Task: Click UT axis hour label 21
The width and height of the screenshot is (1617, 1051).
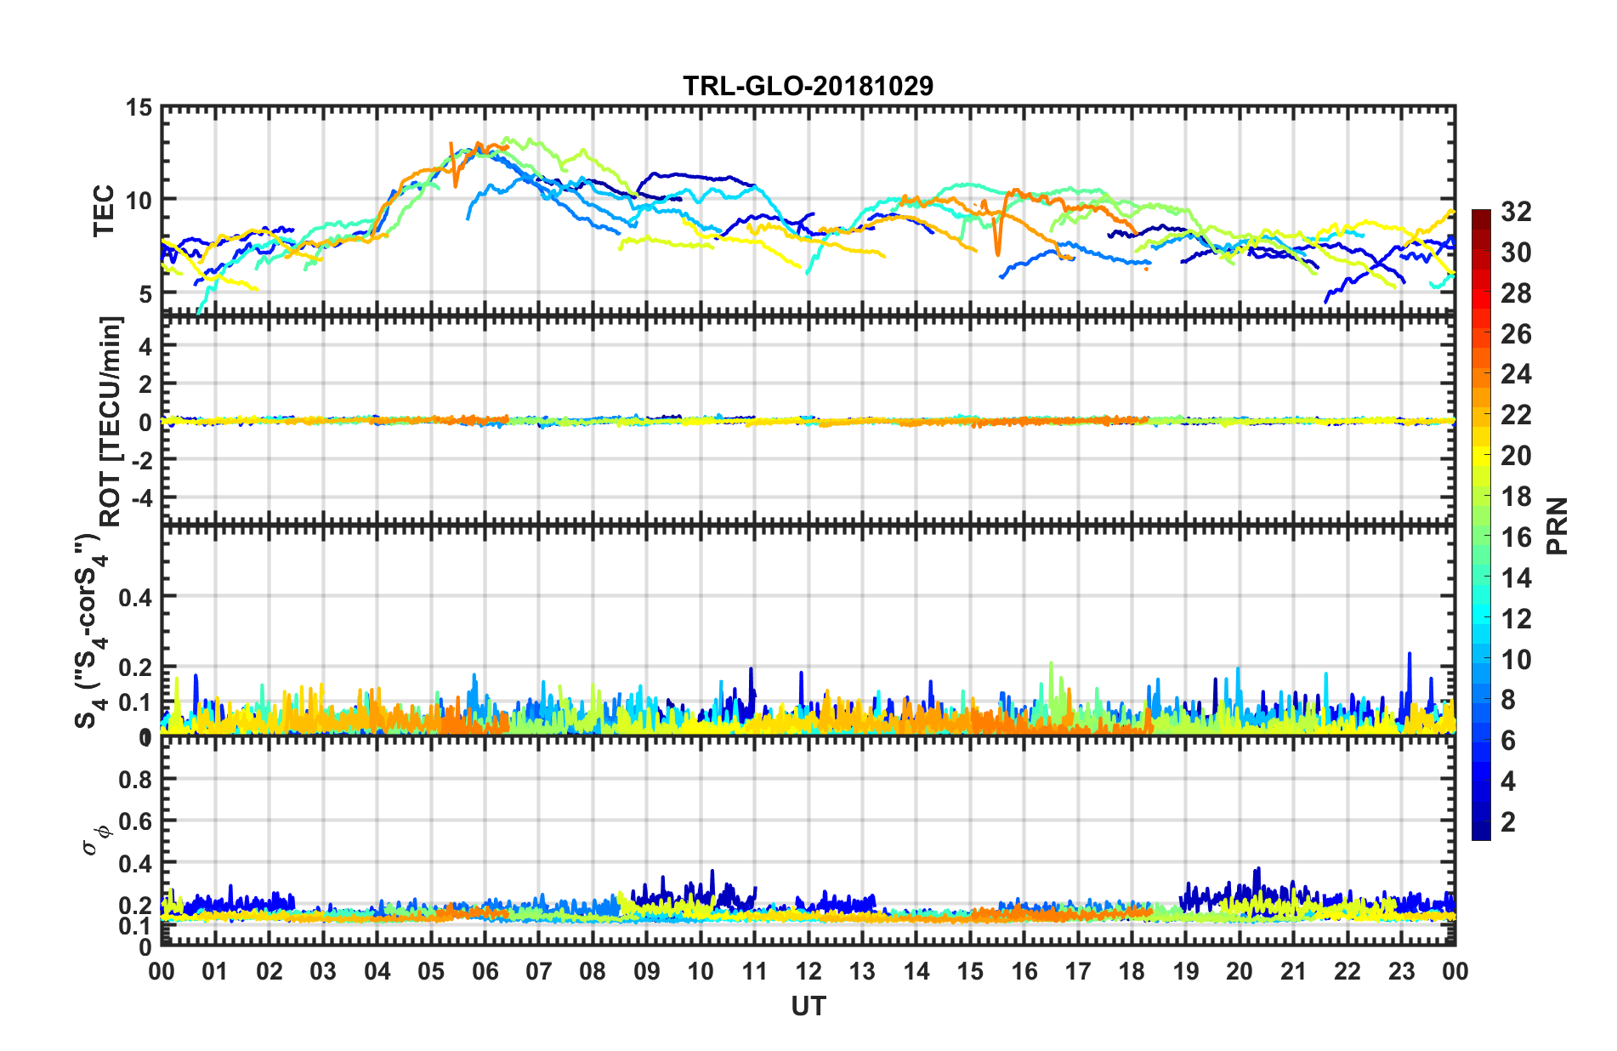Action: [1293, 971]
